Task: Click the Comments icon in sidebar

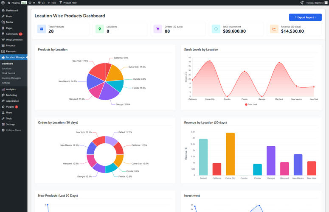Action: click(3, 34)
